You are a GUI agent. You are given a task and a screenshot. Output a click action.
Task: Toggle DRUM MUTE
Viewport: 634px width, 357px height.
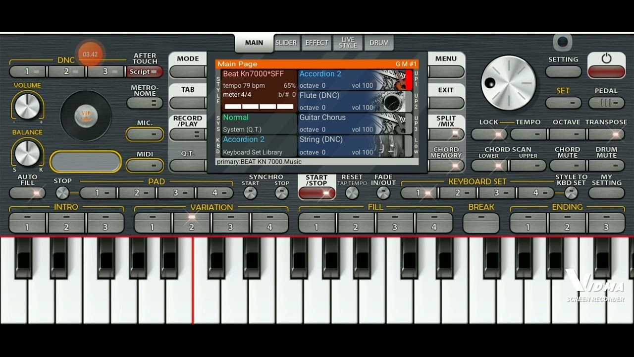click(x=606, y=166)
